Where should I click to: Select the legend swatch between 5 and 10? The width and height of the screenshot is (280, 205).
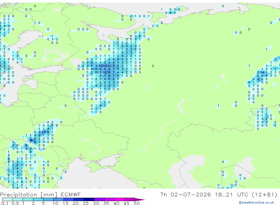[48, 199]
